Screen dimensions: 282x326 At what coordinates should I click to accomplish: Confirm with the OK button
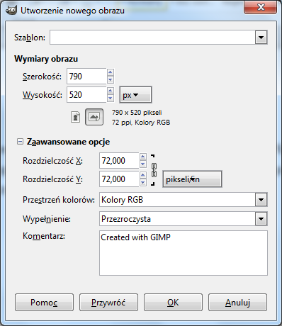click(x=173, y=302)
